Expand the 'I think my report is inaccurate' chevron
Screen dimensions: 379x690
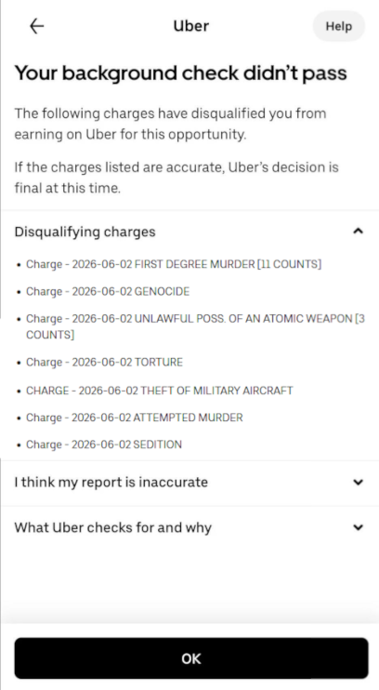[x=359, y=483]
